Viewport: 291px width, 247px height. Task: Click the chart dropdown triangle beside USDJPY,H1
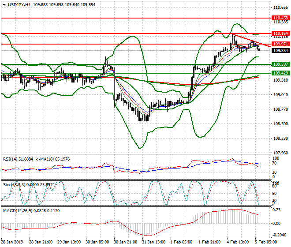pos(3,4)
